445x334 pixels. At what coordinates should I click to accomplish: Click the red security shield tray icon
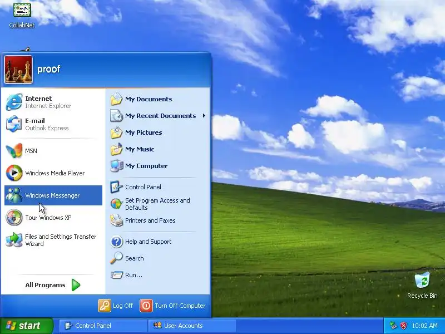point(403,326)
